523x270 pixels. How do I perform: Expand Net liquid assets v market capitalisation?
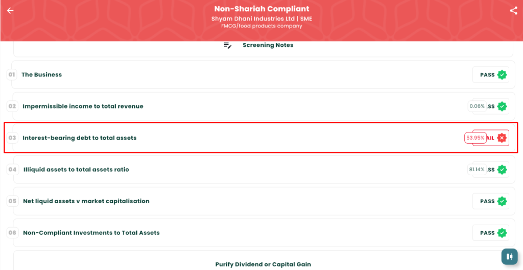86,201
